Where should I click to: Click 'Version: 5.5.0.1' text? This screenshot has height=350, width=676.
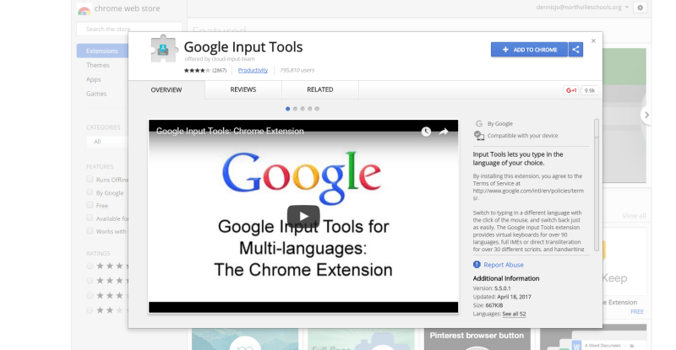[492, 288]
